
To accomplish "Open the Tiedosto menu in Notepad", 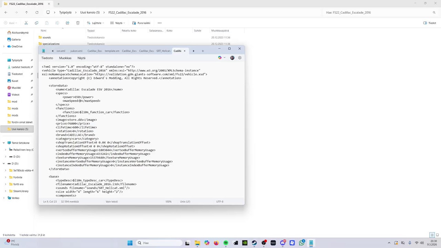I will coord(47,58).
